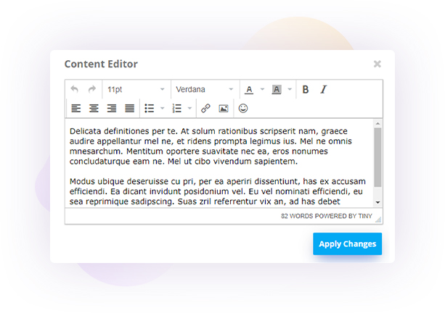
Task: Open the 11pt font size dropdown
Action: (x=136, y=90)
